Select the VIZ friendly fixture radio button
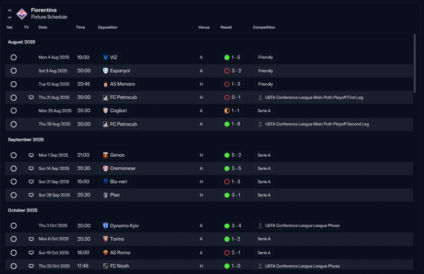The width and height of the screenshot is (424, 274). [14, 58]
